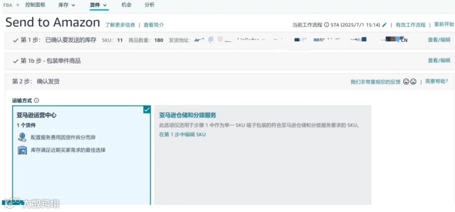Image resolution: width=455 pixels, height=212 pixels.
Task: Click 需要帮助? link
Action: 437,81
